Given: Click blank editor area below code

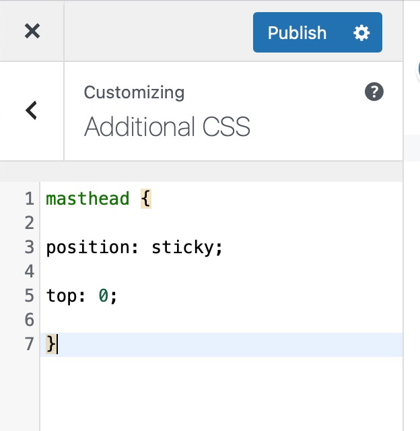Looking at the screenshot, I should coord(221,393).
